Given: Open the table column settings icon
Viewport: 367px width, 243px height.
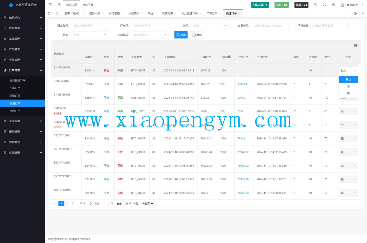Looking at the screenshot, I should pos(355,45).
